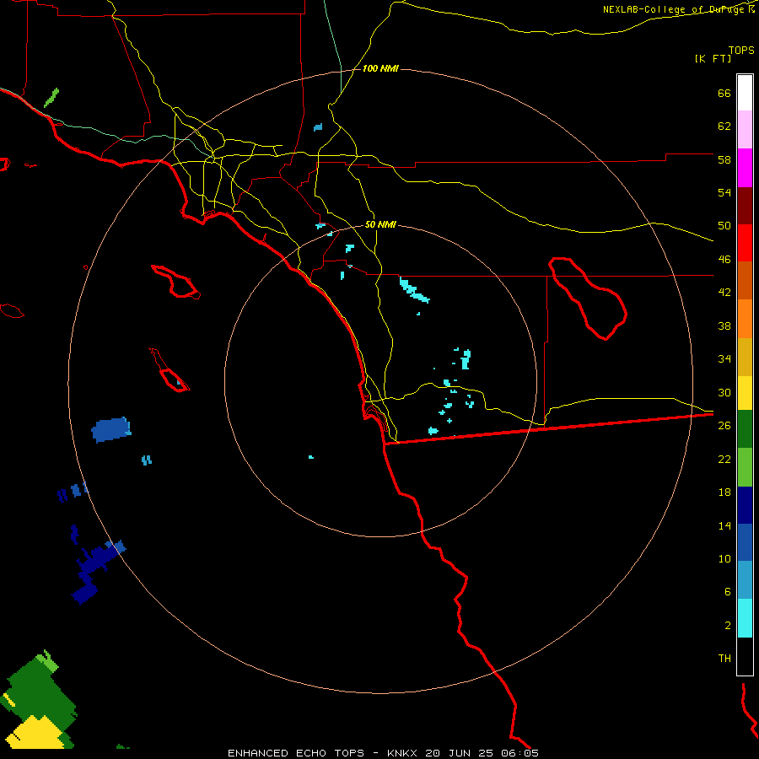Click legend value '66'
Viewport: 759px width, 759px height.
pos(724,93)
